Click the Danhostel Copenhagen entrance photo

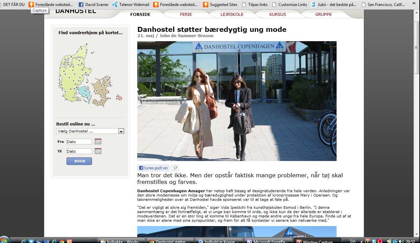tap(237, 101)
